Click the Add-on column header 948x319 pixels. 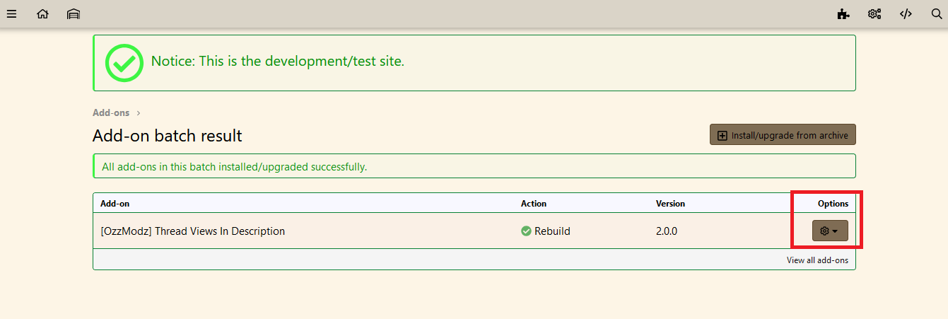click(115, 203)
